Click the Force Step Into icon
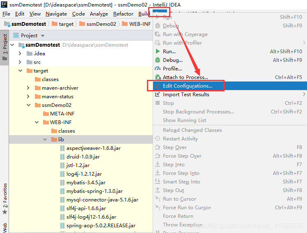Screen dimensions: 307x233 158,173
